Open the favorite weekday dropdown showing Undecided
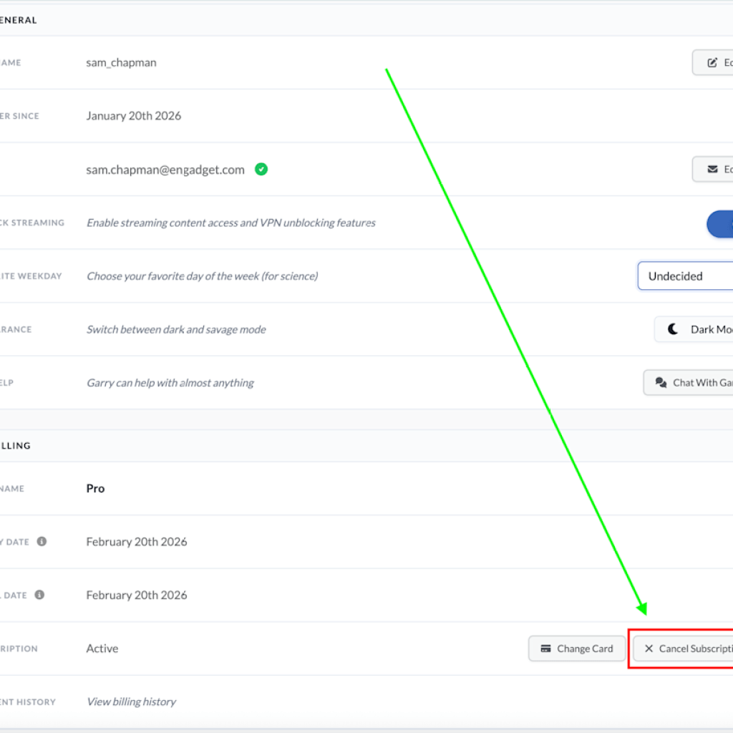 (687, 276)
